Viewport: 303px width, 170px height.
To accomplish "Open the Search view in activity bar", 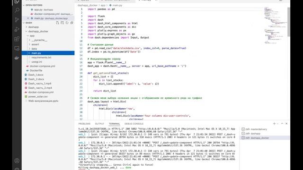I will pos(17,10).
